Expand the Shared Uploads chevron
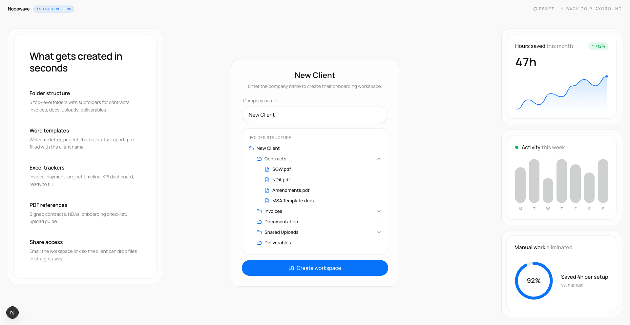The height and width of the screenshot is (325, 630). 379,232
